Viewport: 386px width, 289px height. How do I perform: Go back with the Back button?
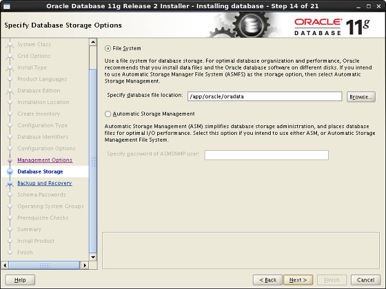267,280
